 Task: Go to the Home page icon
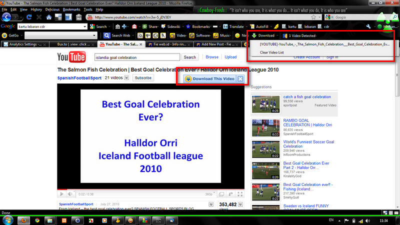pyautogui.click(x=48, y=17)
